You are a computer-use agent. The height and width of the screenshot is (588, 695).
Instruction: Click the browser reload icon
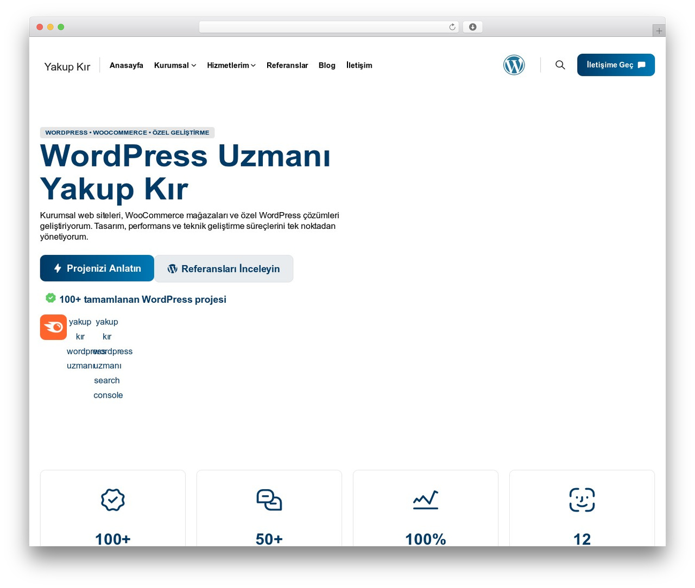452,27
